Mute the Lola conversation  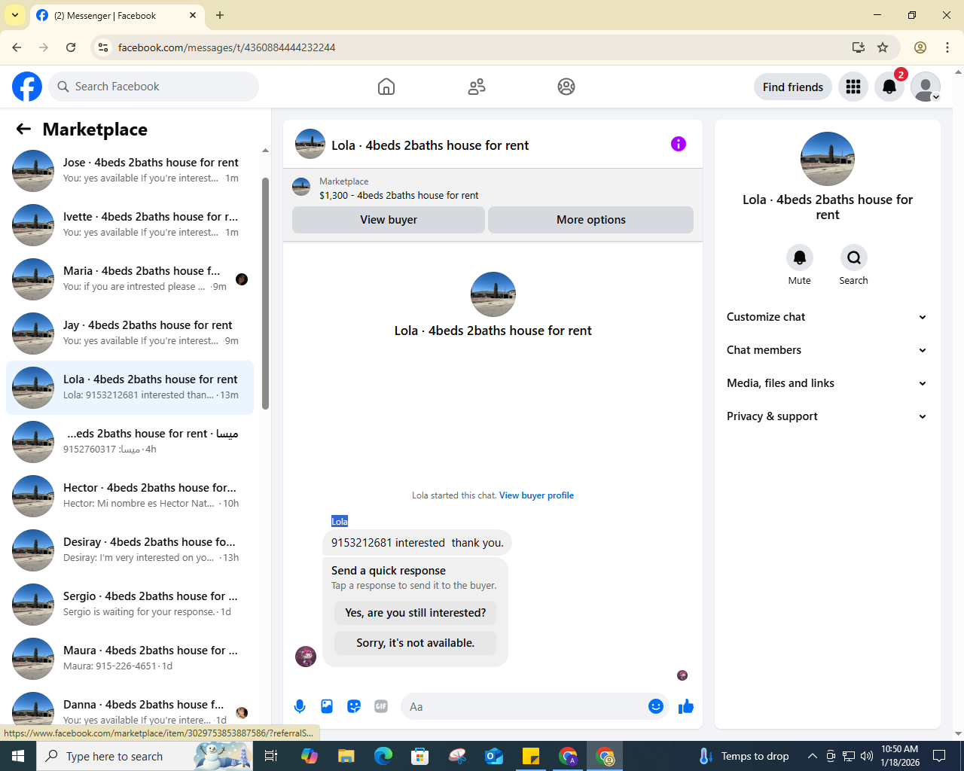click(x=800, y=258)
